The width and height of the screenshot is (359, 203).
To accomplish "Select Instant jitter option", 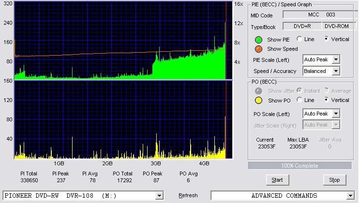I will tap(299, 91).
